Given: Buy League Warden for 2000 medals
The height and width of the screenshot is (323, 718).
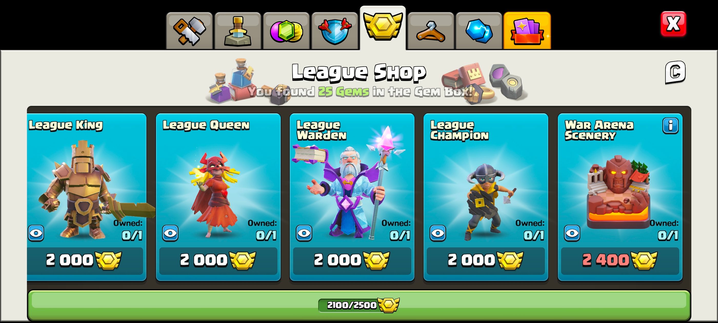Looking at the screenshot, I should (352, 260).
